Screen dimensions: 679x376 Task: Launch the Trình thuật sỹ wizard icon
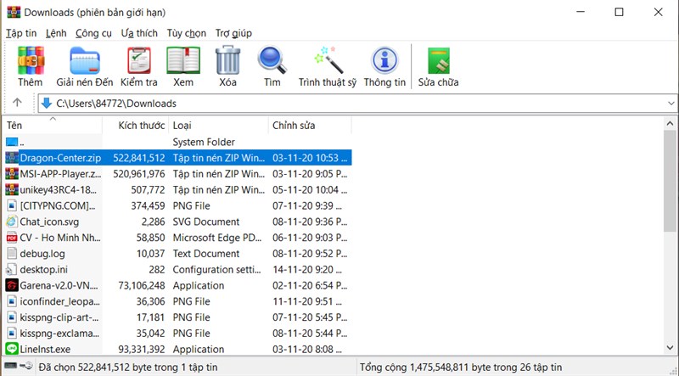(x=328, y=60)
